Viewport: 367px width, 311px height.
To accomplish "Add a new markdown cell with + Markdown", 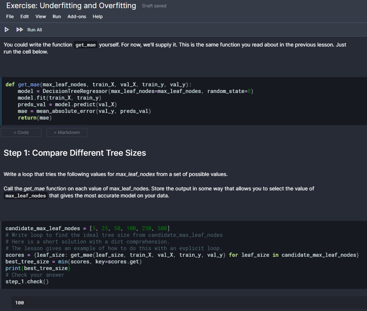I will point(67,132).
